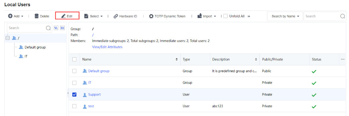Viewport: 349px width, 116px height.
Task: Check the IT row checkbox
Action: pyautogui.click(x=74, y=83)
